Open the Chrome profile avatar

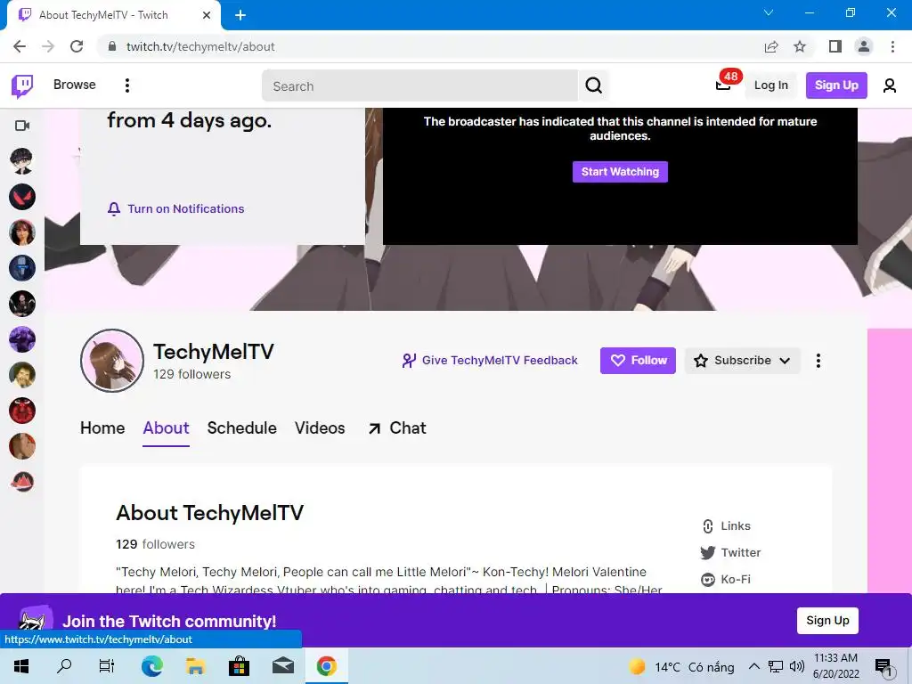tap(864, 46)
